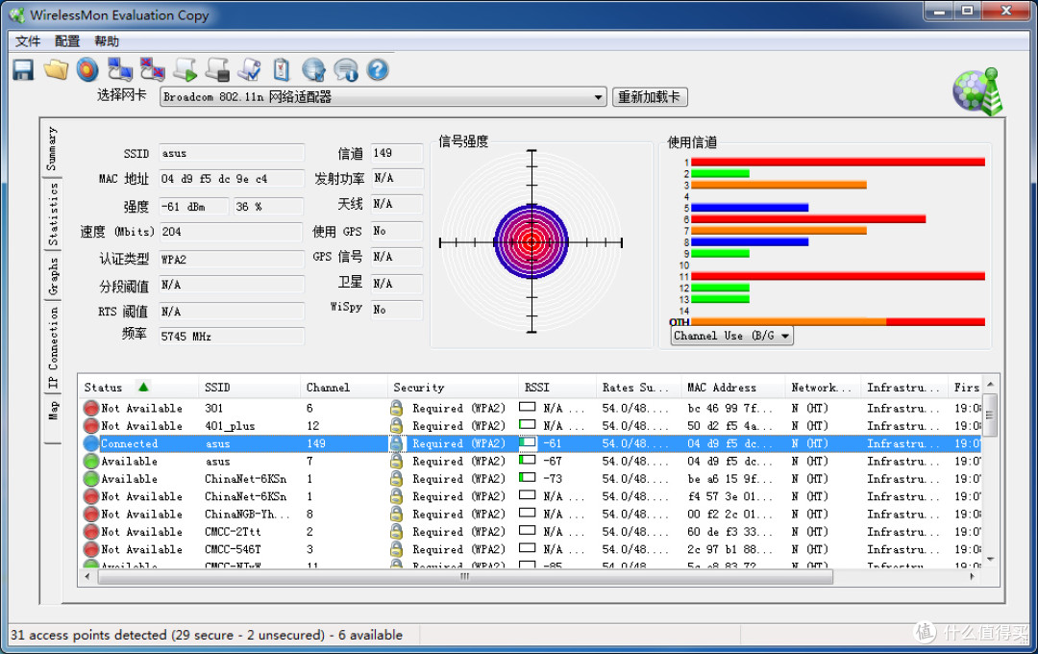1038x654 pixels.
Task: Click the 认证类型 field showing WPA2
Action: (x=232, y=259)
